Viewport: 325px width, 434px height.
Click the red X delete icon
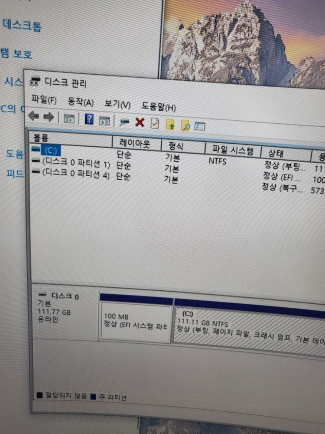point(140,122)
